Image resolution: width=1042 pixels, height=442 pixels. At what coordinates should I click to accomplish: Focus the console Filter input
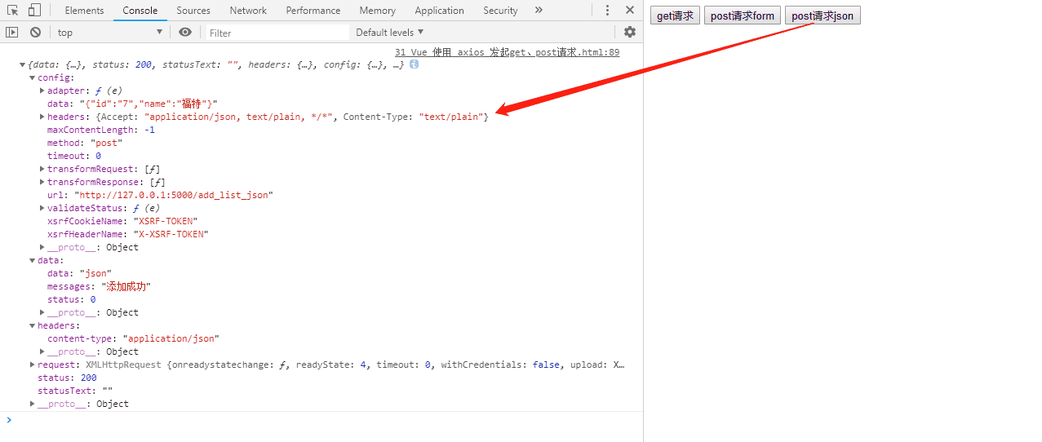pos(276,33)
